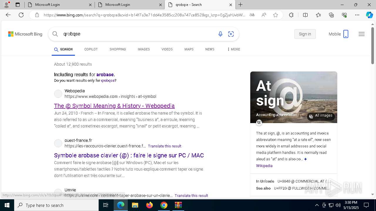This screenshot has height=211, width=376.
Task: Click the arobase suggested results link
Action: click(x=105, y=74)
